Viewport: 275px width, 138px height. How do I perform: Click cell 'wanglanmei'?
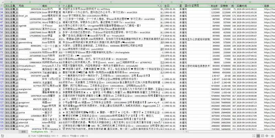[x=30, y=89]
